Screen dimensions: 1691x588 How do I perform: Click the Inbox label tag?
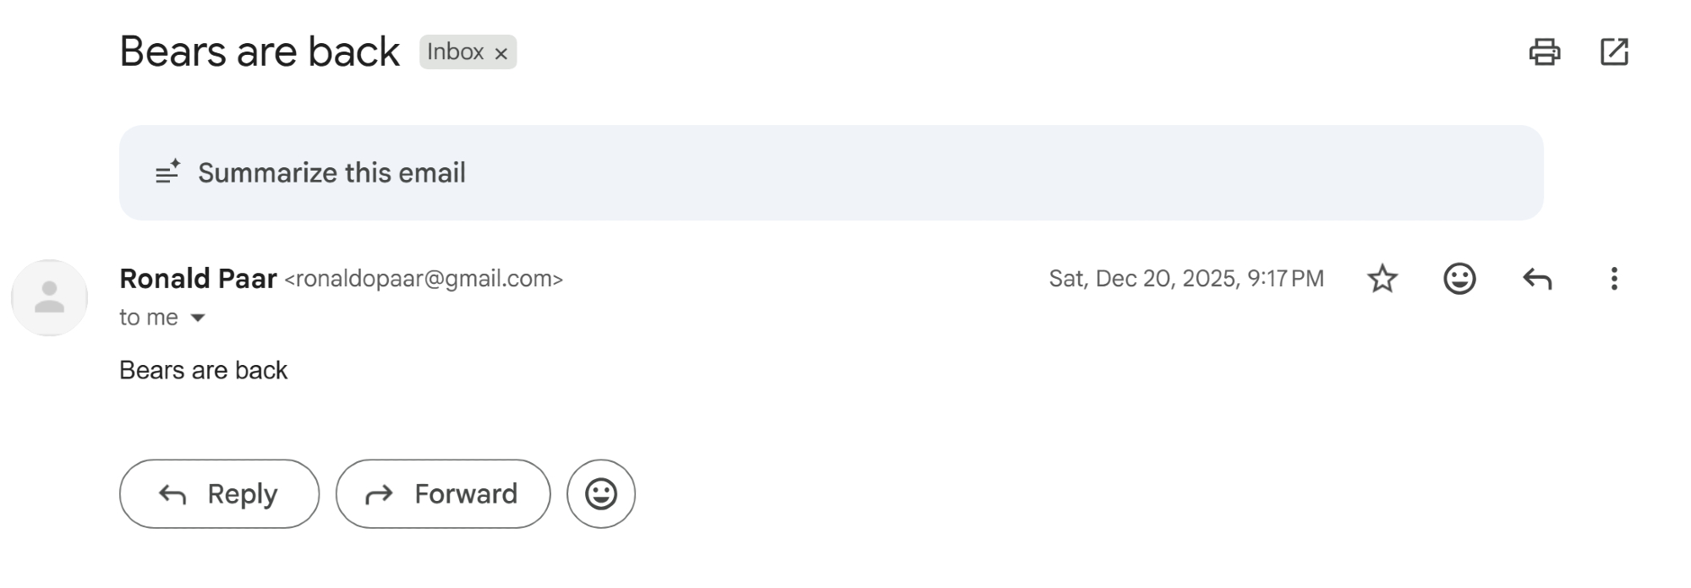[x=455, y=52]
